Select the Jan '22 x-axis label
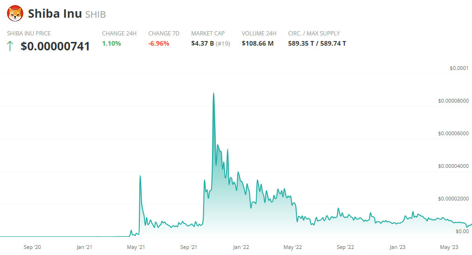 click(x=241, y=247)
